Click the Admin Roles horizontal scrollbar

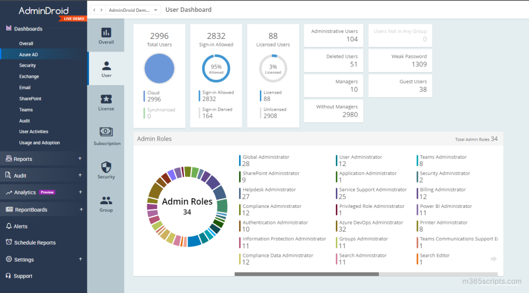pyautogui.click(x=307, y=274)
